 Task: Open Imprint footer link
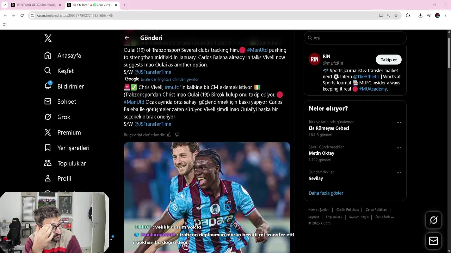coord(314,217)
